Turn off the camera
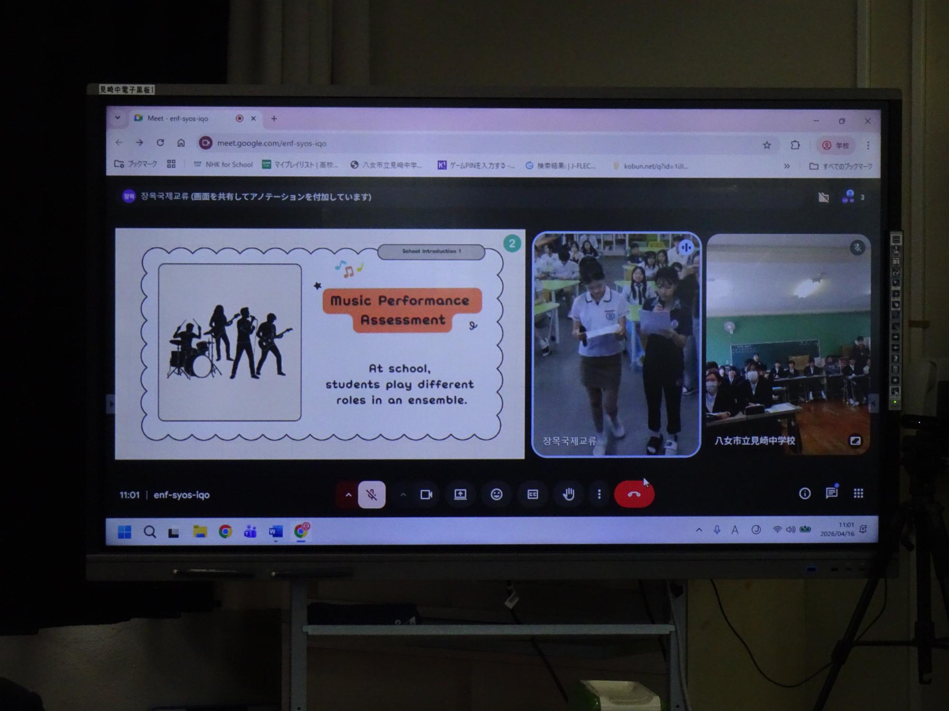The height and width of the screenshot is (711, 949). tap(426, 494)
